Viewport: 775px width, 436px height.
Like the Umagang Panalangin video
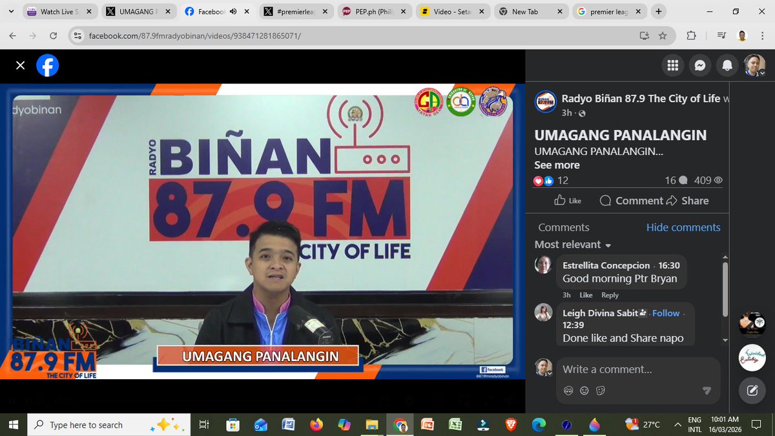tap(568, 201)
